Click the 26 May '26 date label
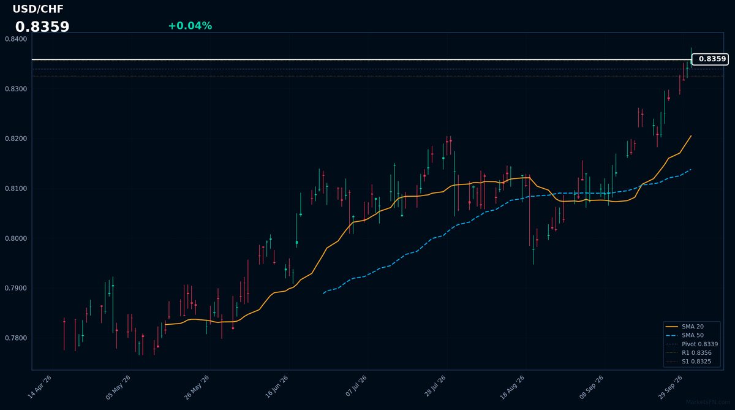 (x=197, y=387)
